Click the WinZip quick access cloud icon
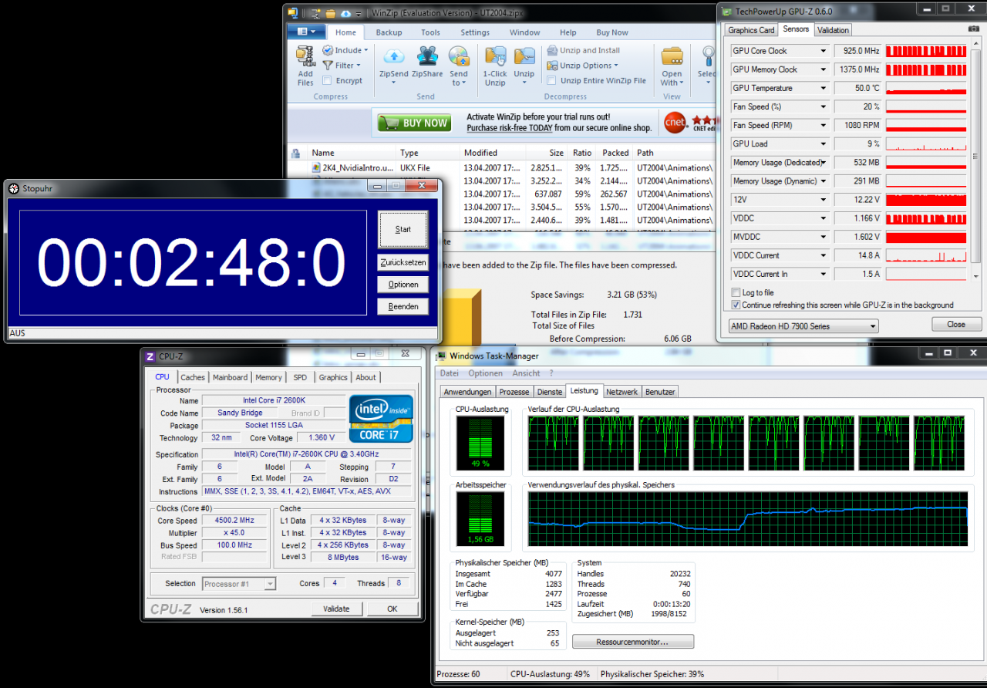 (345, 13)
